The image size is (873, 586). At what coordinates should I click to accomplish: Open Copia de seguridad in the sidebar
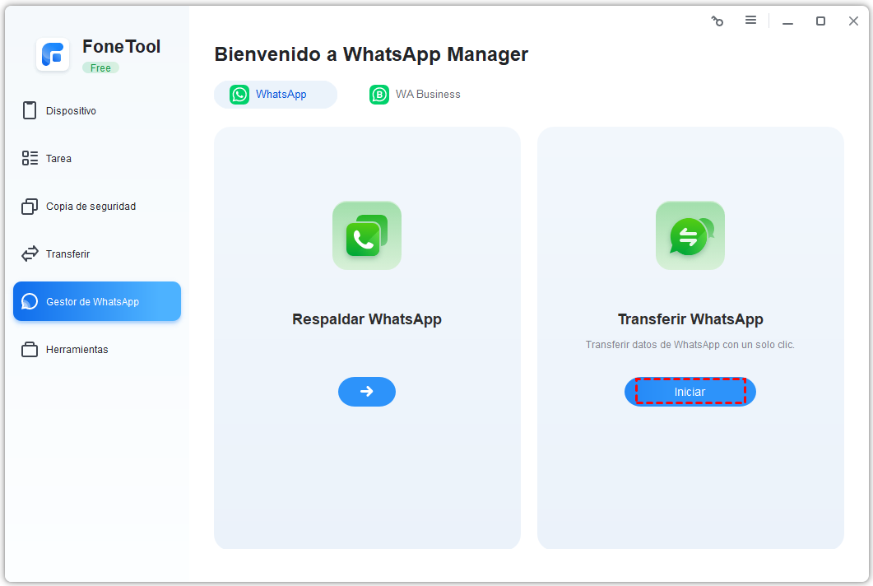pyautogui.click(x=91, y=207)
